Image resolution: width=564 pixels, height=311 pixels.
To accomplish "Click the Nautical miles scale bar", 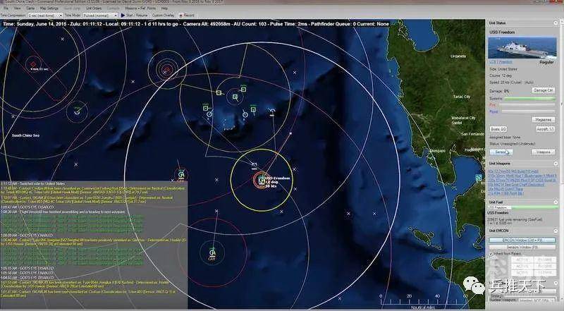I will (x=422, y=302).
